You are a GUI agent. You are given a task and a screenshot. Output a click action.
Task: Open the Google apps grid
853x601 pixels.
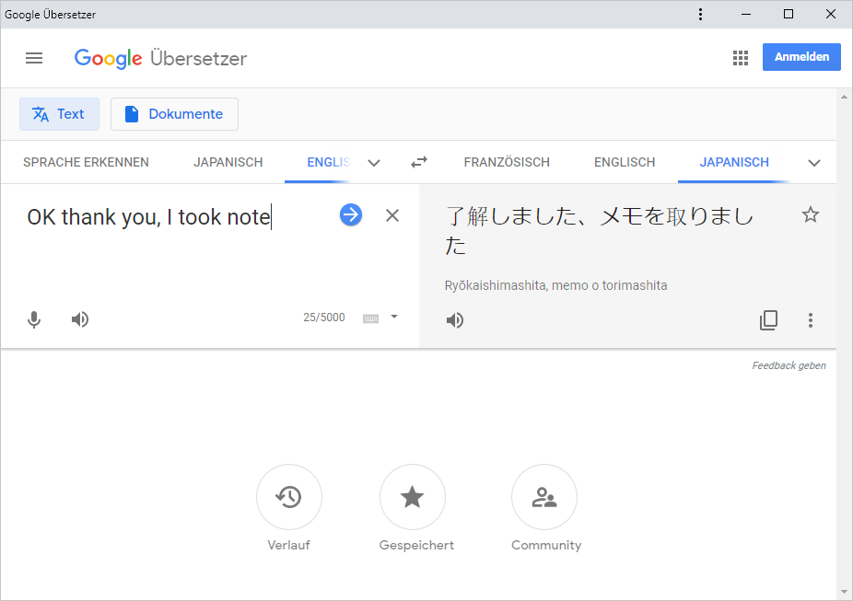pos(741,58)
